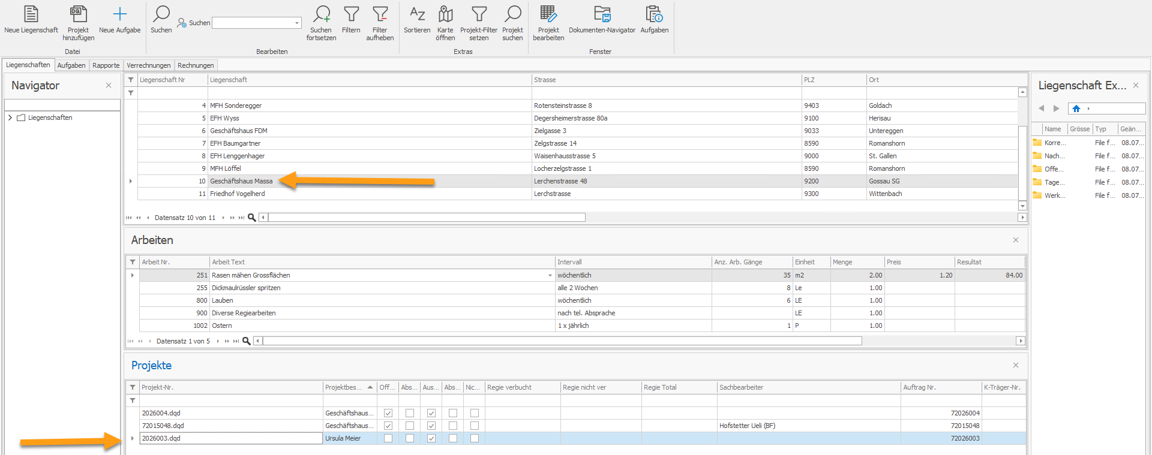Uncheck the Aus... box for project 2026004.dqd
Screen dimensions: 1152x455
click(431, 413)
